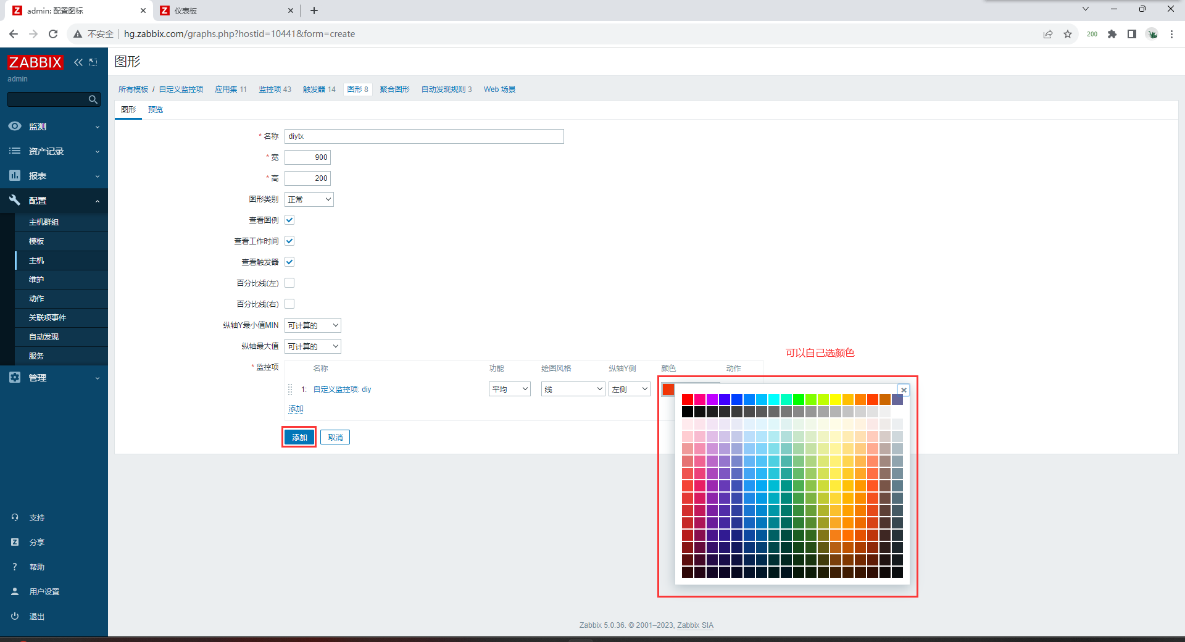Open the 图形类别 dropdown showing 正常

point(309,199)
